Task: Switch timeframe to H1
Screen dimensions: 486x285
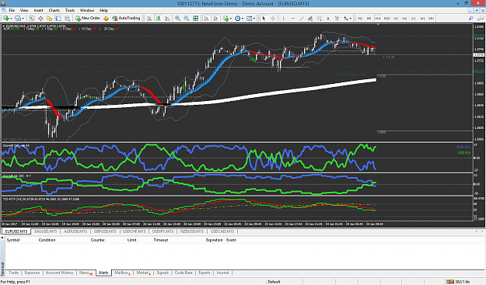Action: (396, 19)
